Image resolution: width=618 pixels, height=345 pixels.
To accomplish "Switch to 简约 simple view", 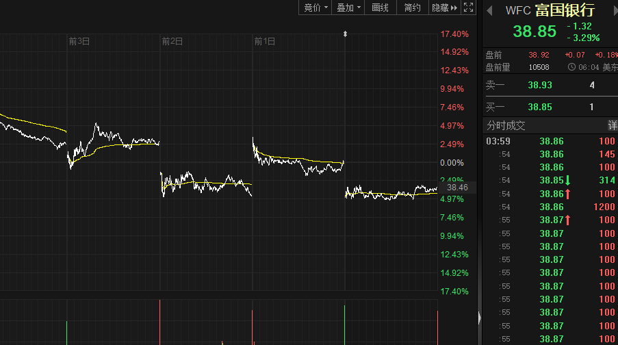I will click(x=412, y=8).
